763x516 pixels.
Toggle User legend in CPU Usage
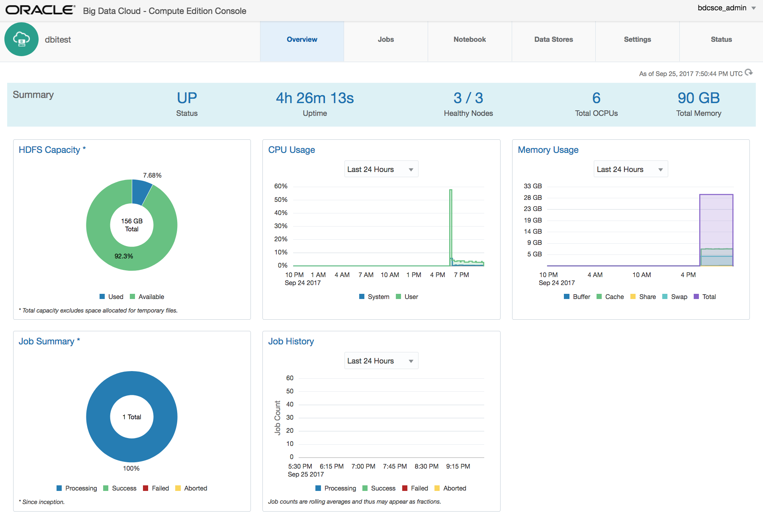(407, 297)
